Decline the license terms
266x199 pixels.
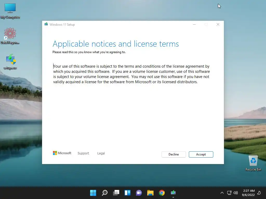tap(174, 154)
